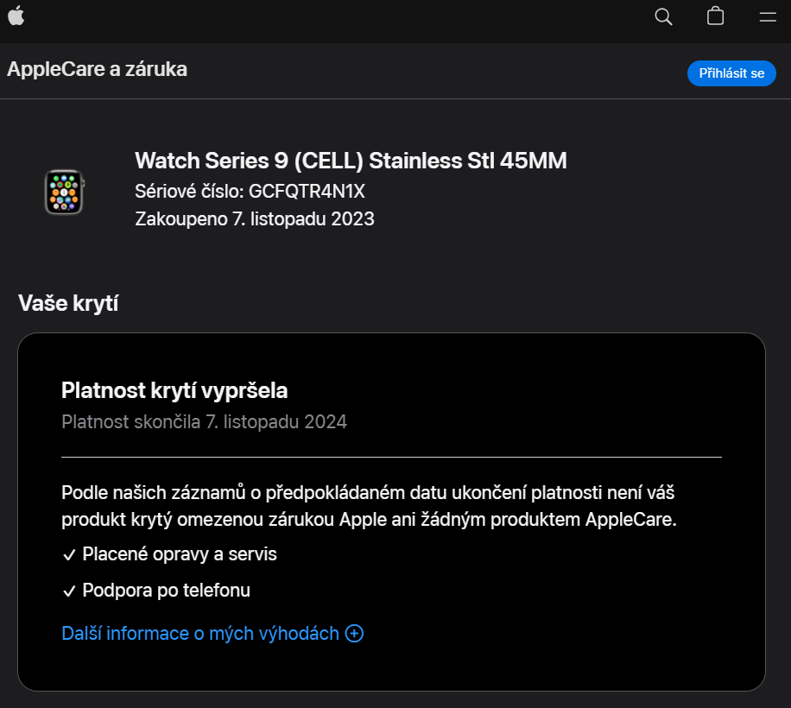Expand Další informace o mých výhodách
791x708 pixels.
pos(212,633)
